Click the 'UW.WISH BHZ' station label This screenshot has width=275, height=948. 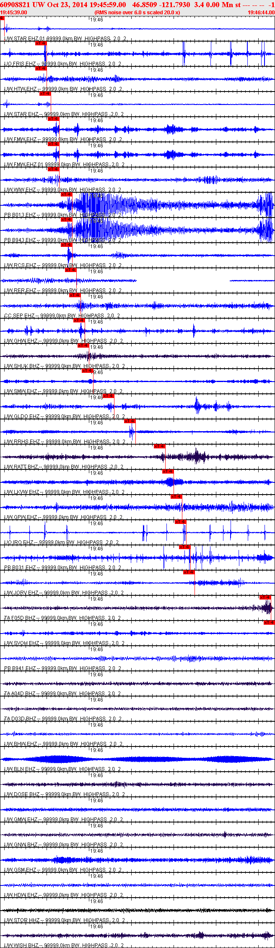tap(21, 945)
